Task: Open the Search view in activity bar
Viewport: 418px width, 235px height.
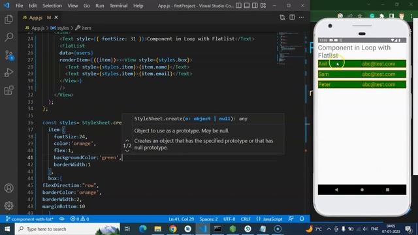Action: (8, 37)
